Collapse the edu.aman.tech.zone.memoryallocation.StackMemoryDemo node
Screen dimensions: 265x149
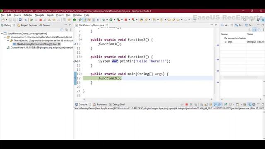point(5,37)
